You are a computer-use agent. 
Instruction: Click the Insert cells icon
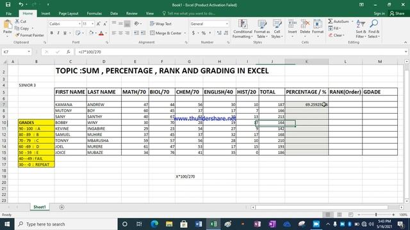[292, 24]
